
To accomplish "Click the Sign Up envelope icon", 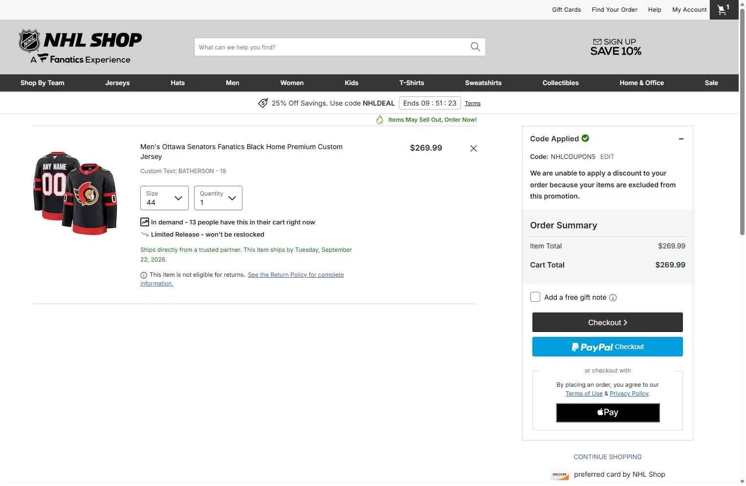I will 597,42.
